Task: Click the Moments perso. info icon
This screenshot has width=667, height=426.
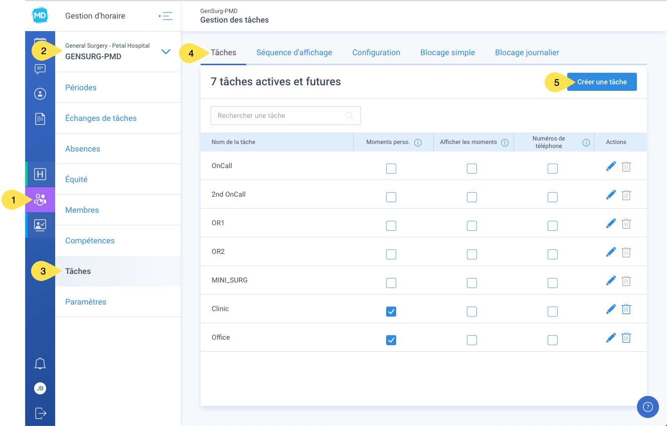Action: (x=418, y=143)
